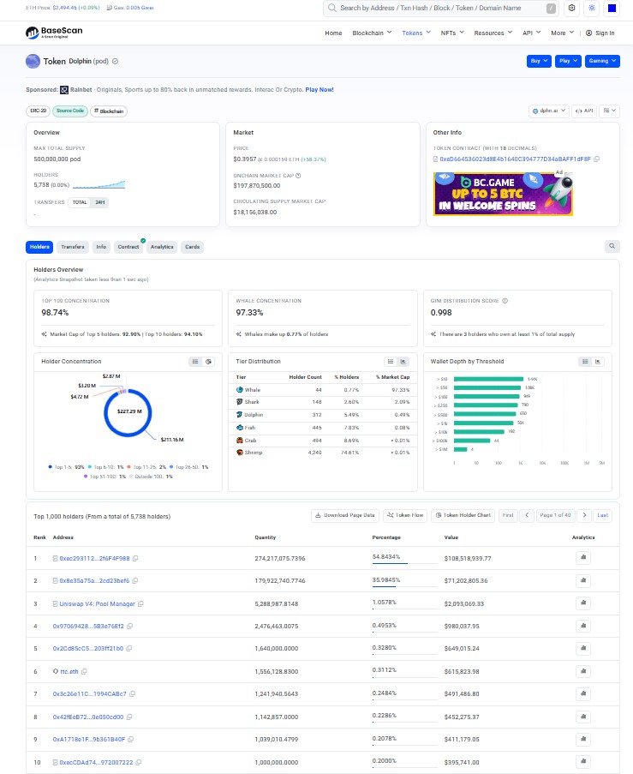Expand the Blockchain menu
Viewport: 633px width, 774px height.
[x=372, y=33]
